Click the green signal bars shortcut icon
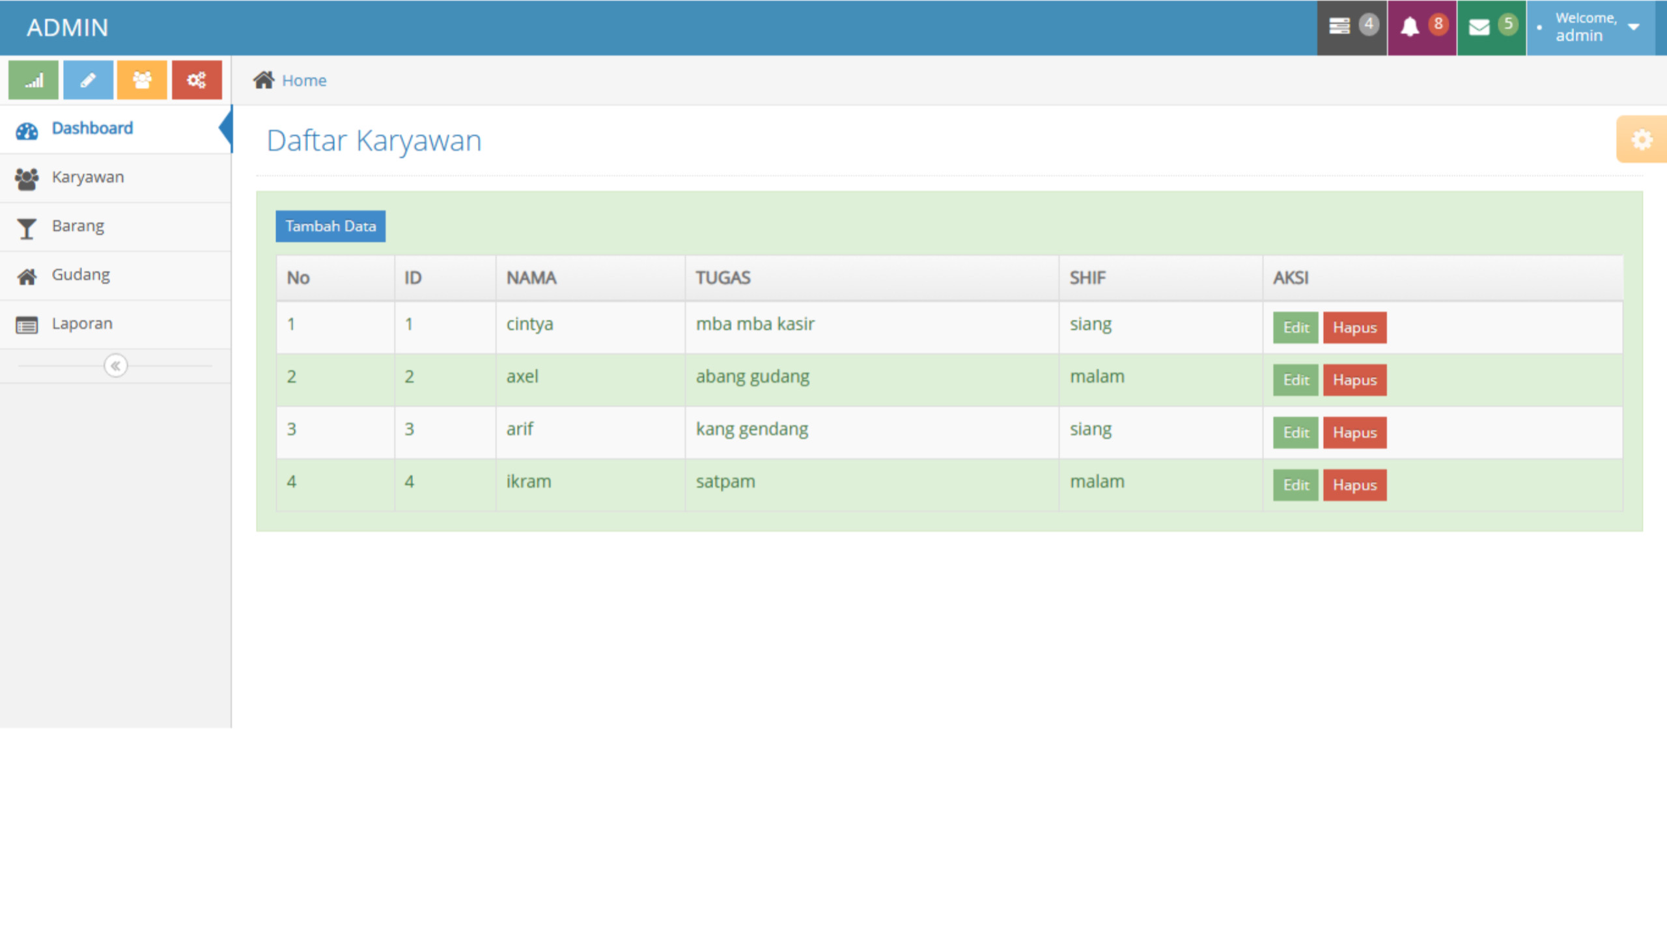 click(33, 80)
